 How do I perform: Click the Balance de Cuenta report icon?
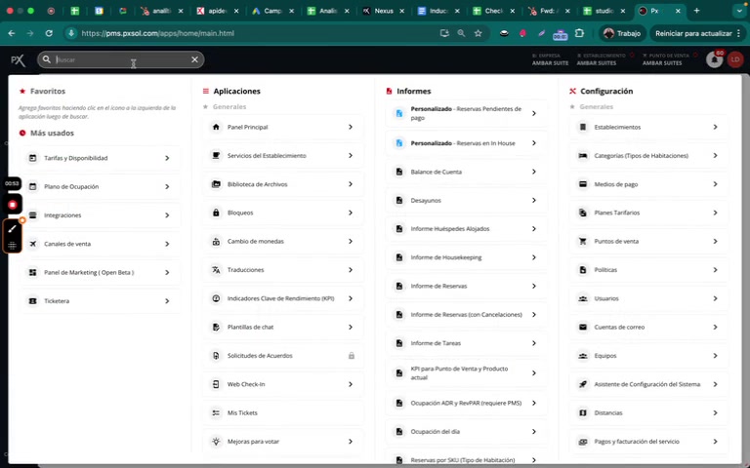399,172
